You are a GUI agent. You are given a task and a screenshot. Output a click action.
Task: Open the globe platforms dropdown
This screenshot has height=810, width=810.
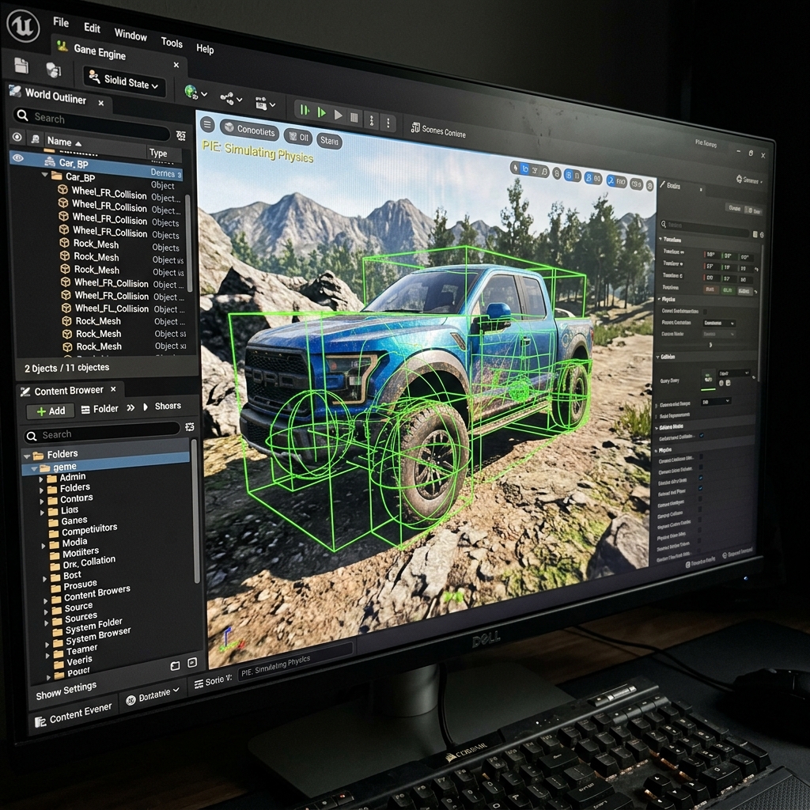click(196, 93)
